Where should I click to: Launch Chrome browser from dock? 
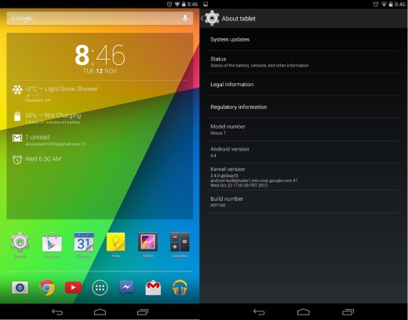point(47,288)
